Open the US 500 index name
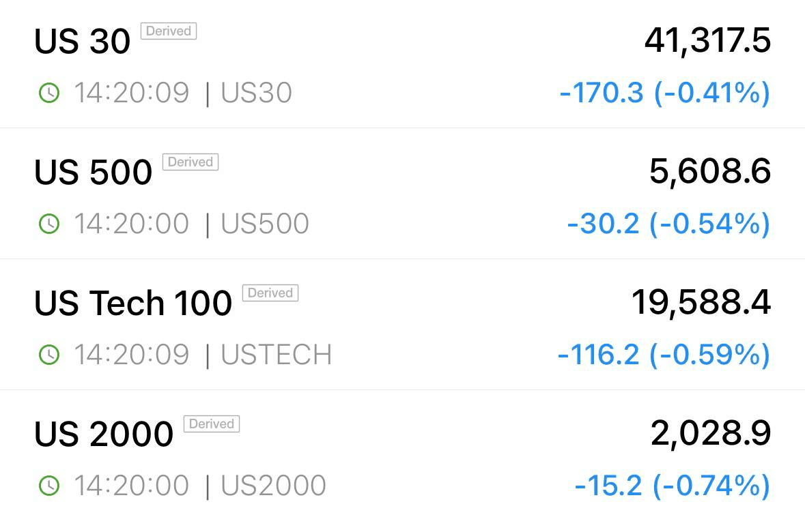 pos(93,172)
